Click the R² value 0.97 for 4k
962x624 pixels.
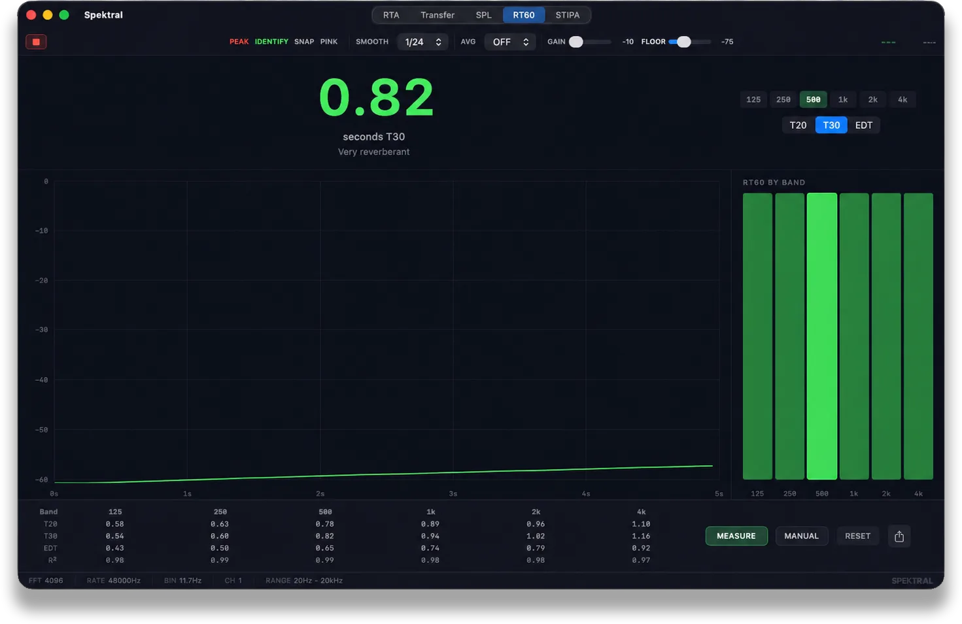tap(641, 561)
